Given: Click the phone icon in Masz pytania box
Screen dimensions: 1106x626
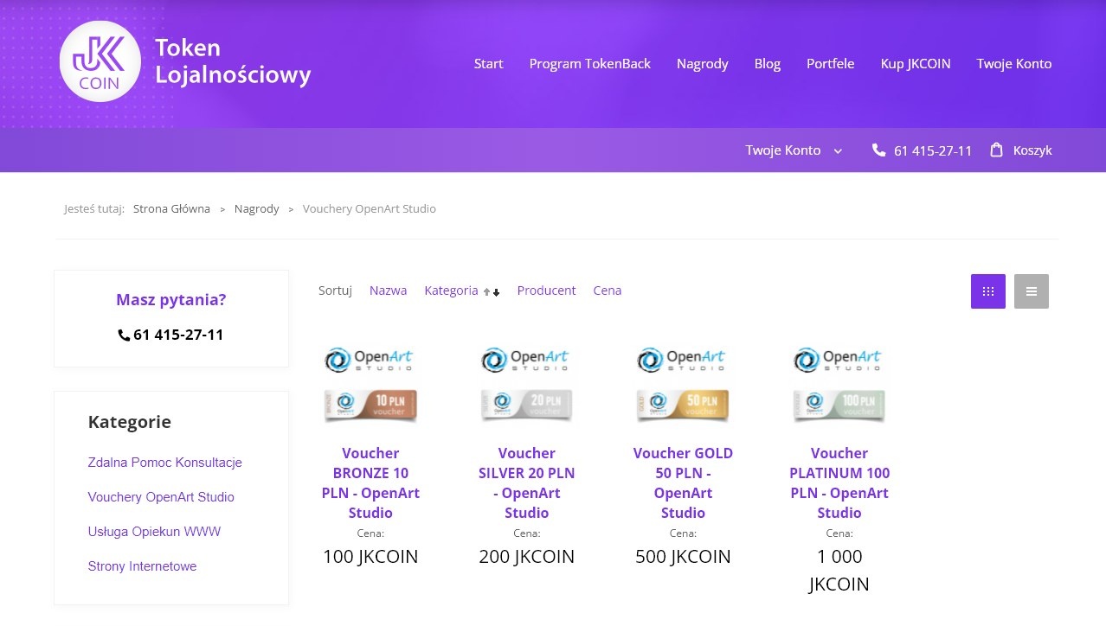Looking at the screenshot, I should coord(124,335).
